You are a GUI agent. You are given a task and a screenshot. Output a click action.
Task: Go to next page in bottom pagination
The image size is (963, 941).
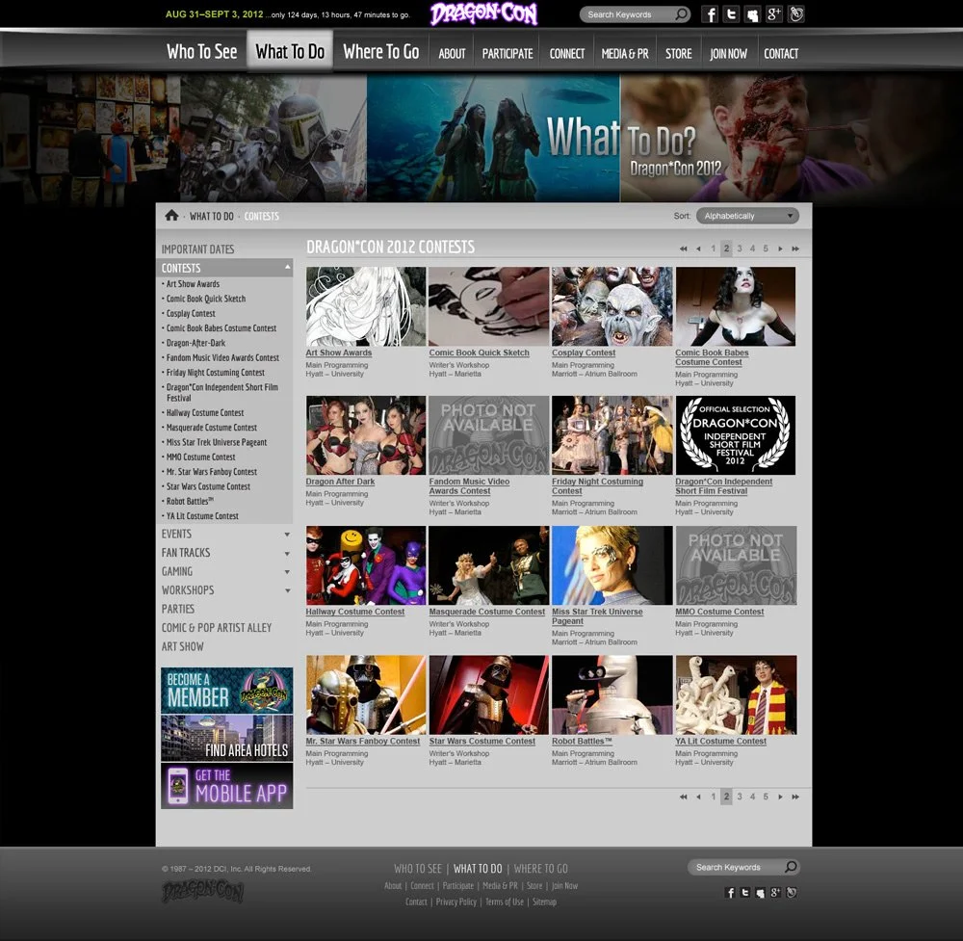(x=780, y=797)
